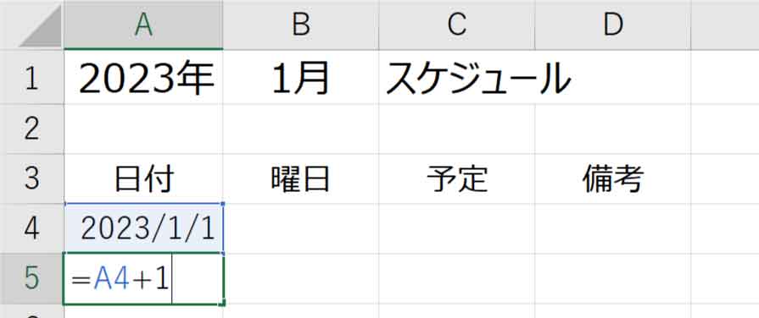This screenshot has height=318, width=759.
Task: Click inside the =A4+1 formula cell
Action: click(143, 279)
